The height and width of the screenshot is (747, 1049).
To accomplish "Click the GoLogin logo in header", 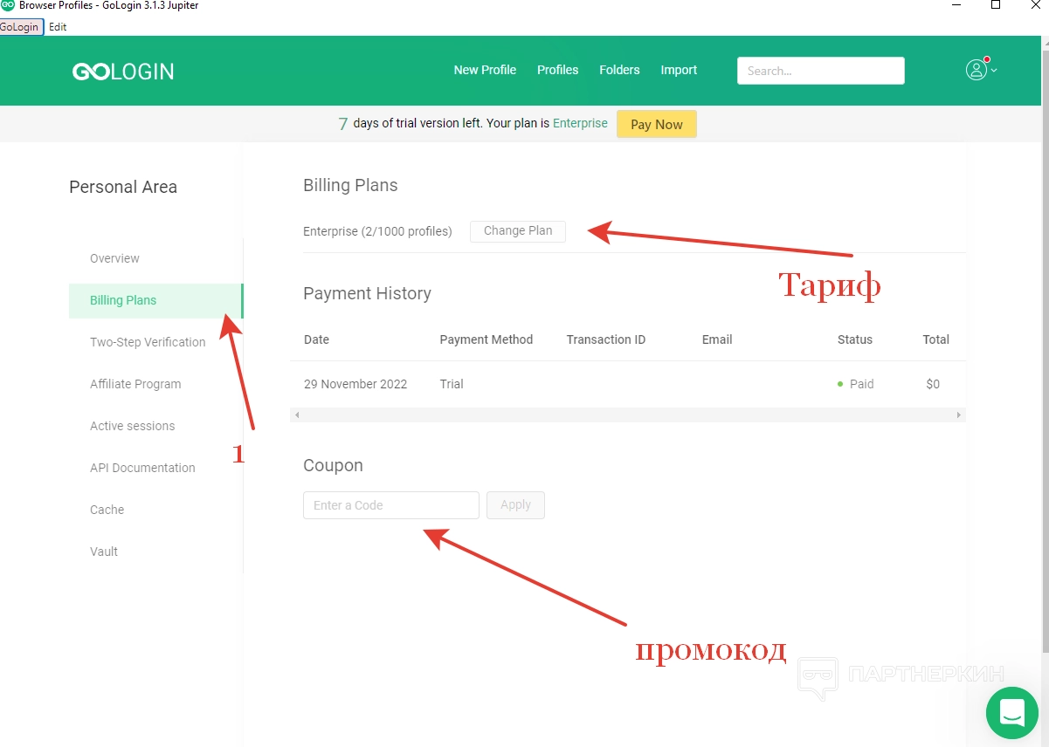I will (x=123, y=72).
